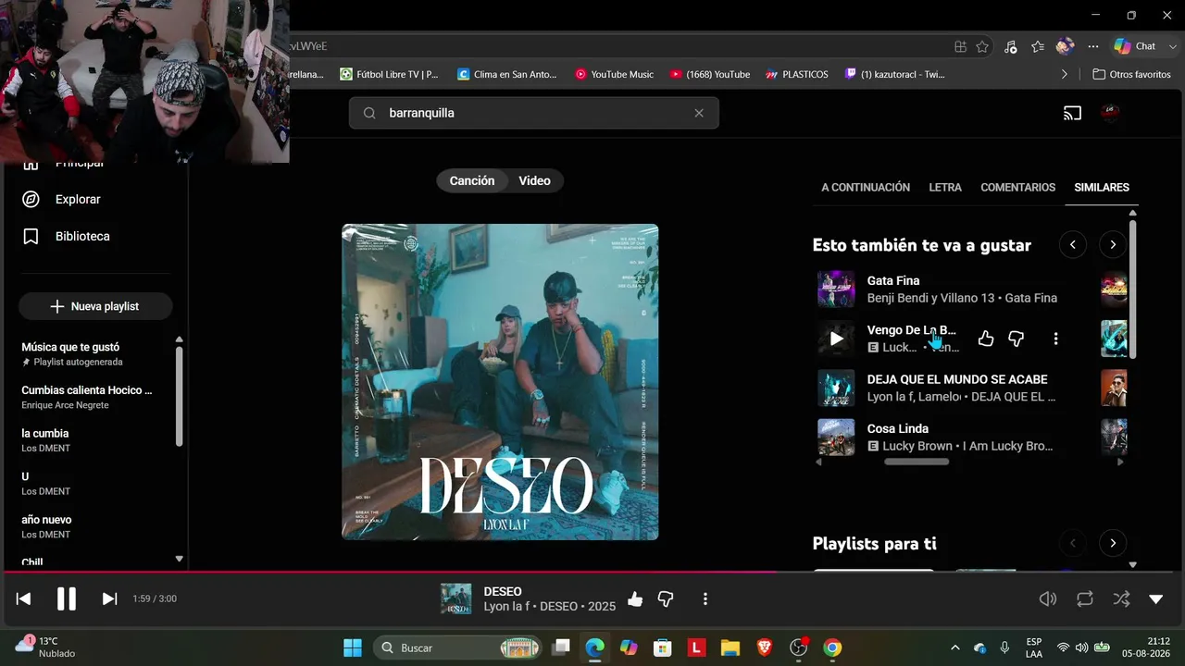The width and height of the screenshot is (1185, 666).
Task: Open more actions menu for DESEO
Action: coord(705,599)
